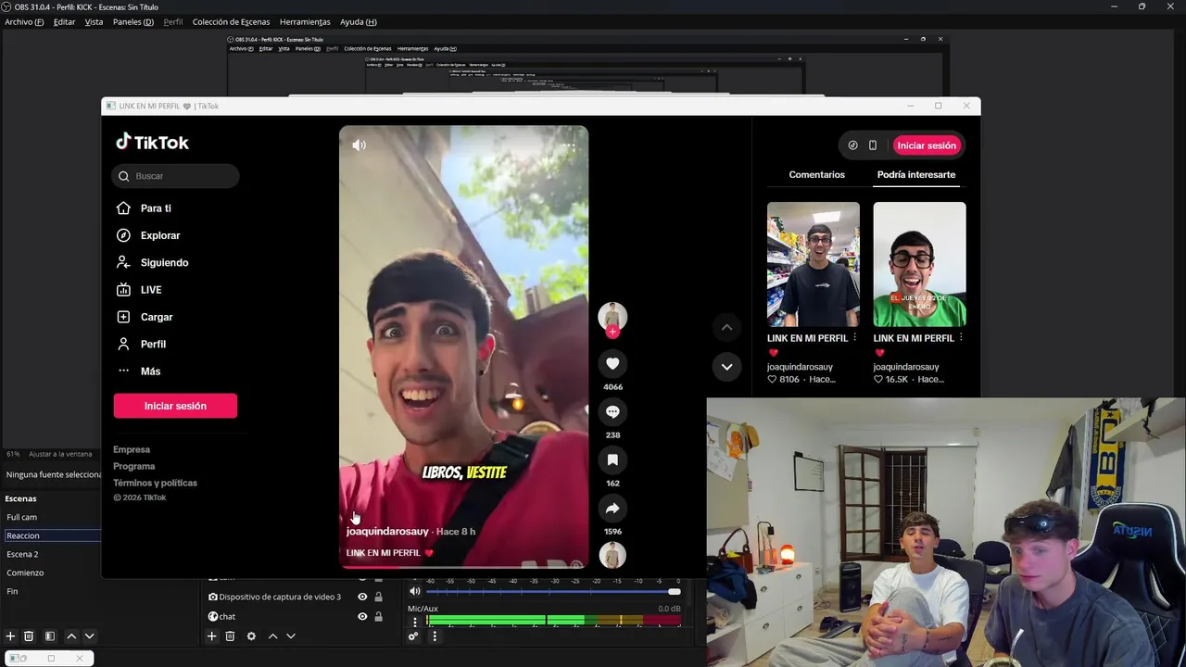
Task: Add a new scene with plus icon
Action: point(10,636)
